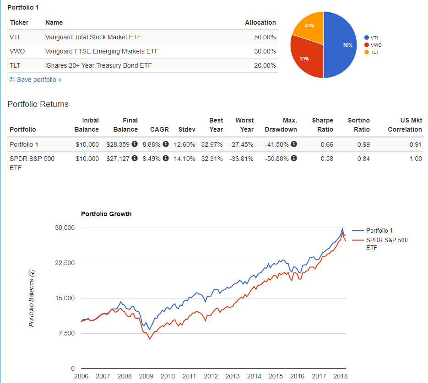Click the 20.00% allocation value
Viewport: 428px width, 383px height.
[x=265, y=65]
